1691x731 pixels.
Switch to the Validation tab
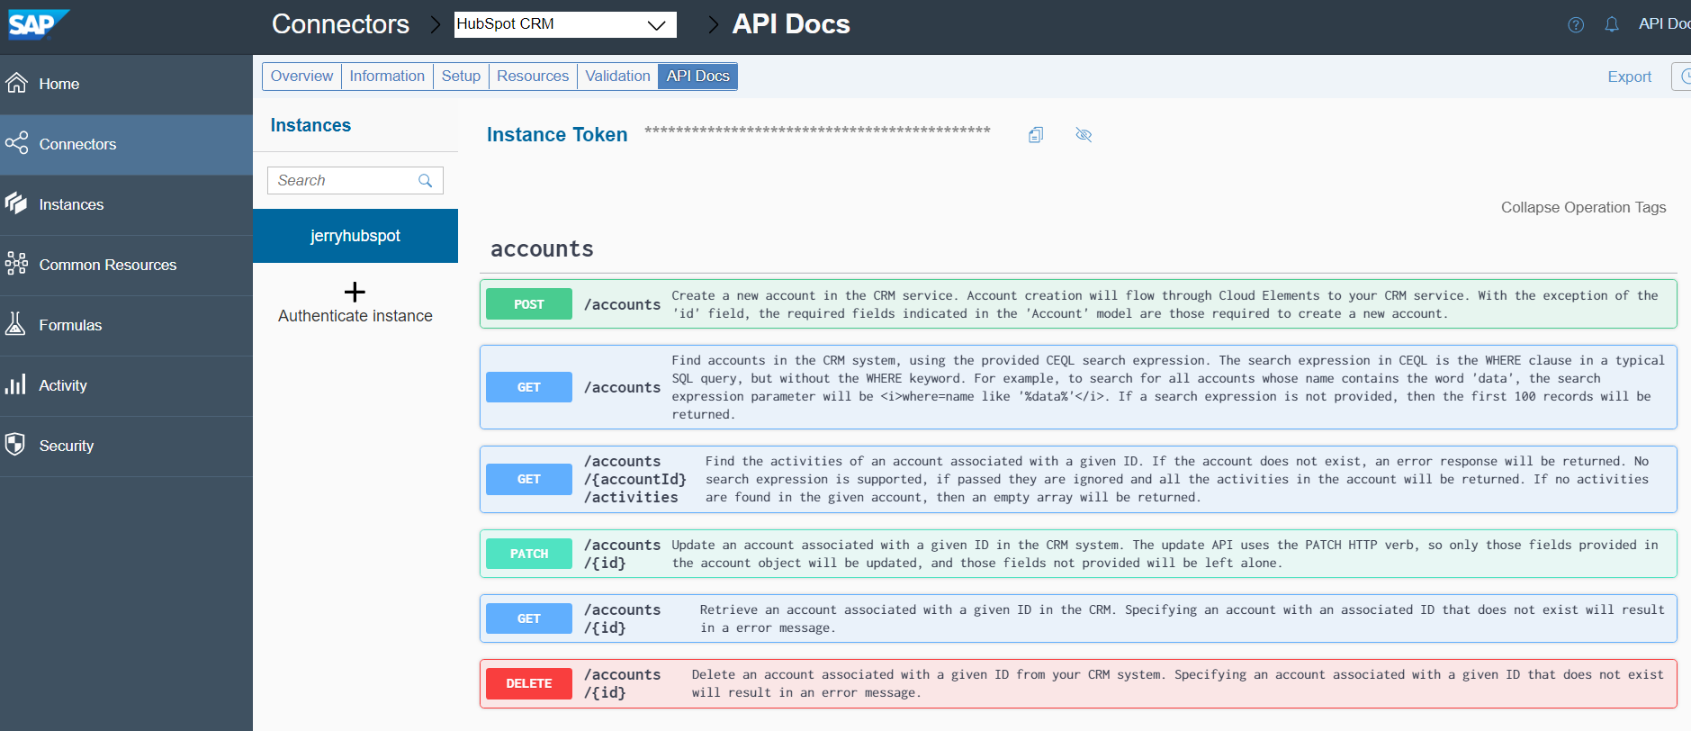tap(617, 77)
